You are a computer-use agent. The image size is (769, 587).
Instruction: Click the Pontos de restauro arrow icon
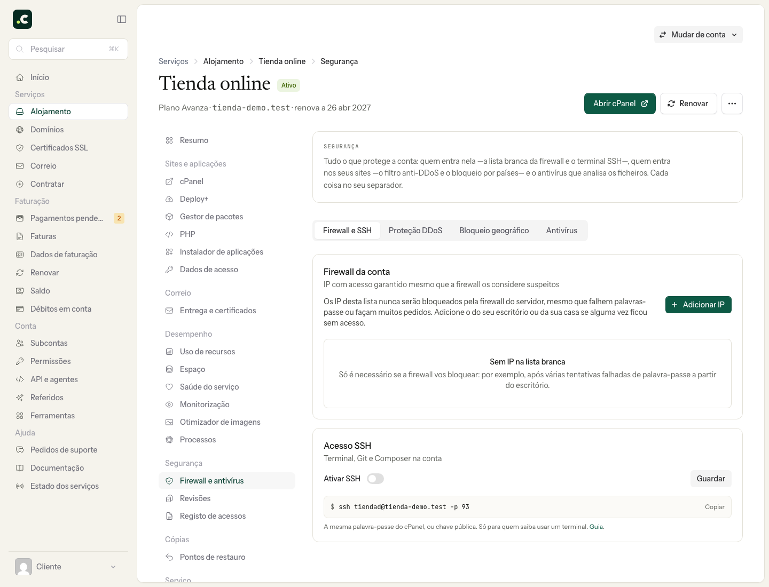coord(169,557)
